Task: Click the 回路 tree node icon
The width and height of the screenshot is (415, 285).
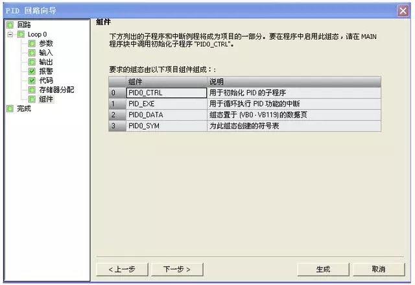Action: pyautogui.click(x=9, y=24)
